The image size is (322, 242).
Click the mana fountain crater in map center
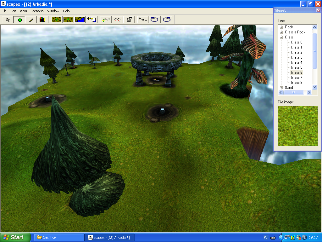point(162,113)
